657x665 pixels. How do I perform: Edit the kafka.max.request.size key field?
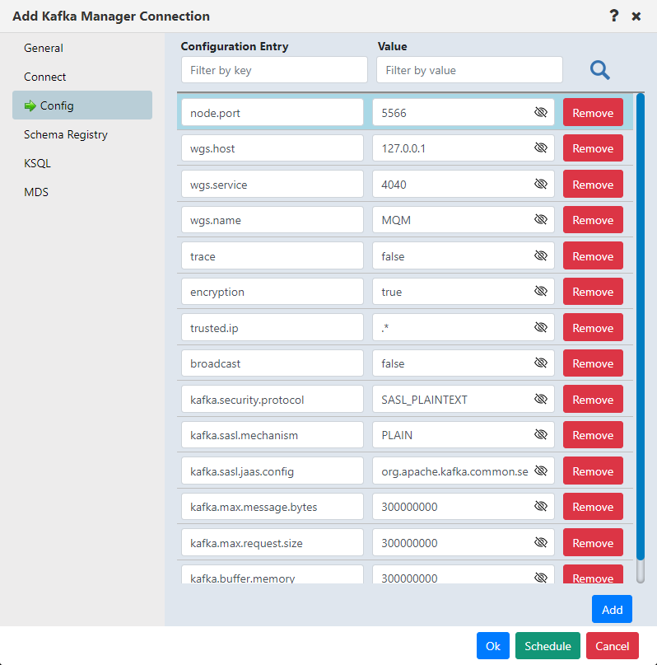coord(273,543)
